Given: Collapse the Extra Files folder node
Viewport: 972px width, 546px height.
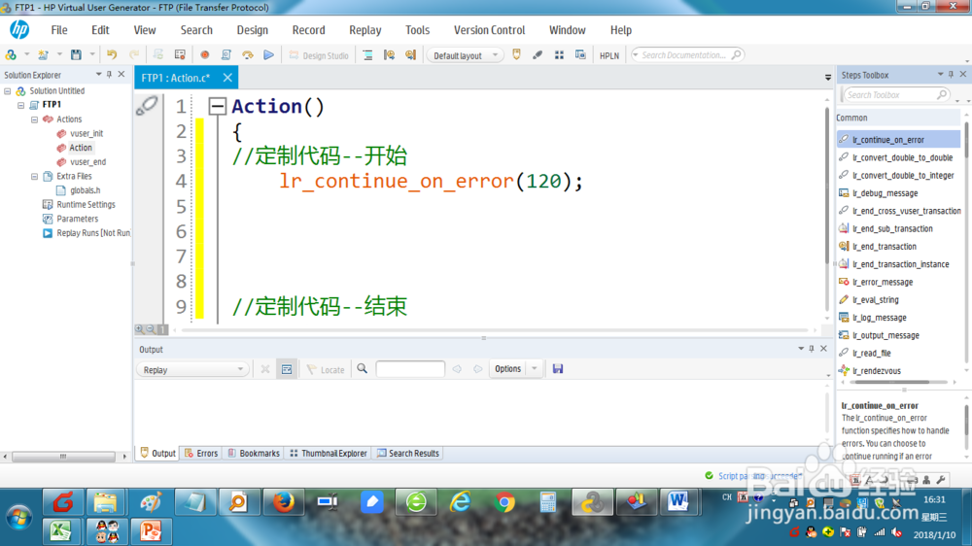Looking at the screenshot, I should [x=35, y=177].
